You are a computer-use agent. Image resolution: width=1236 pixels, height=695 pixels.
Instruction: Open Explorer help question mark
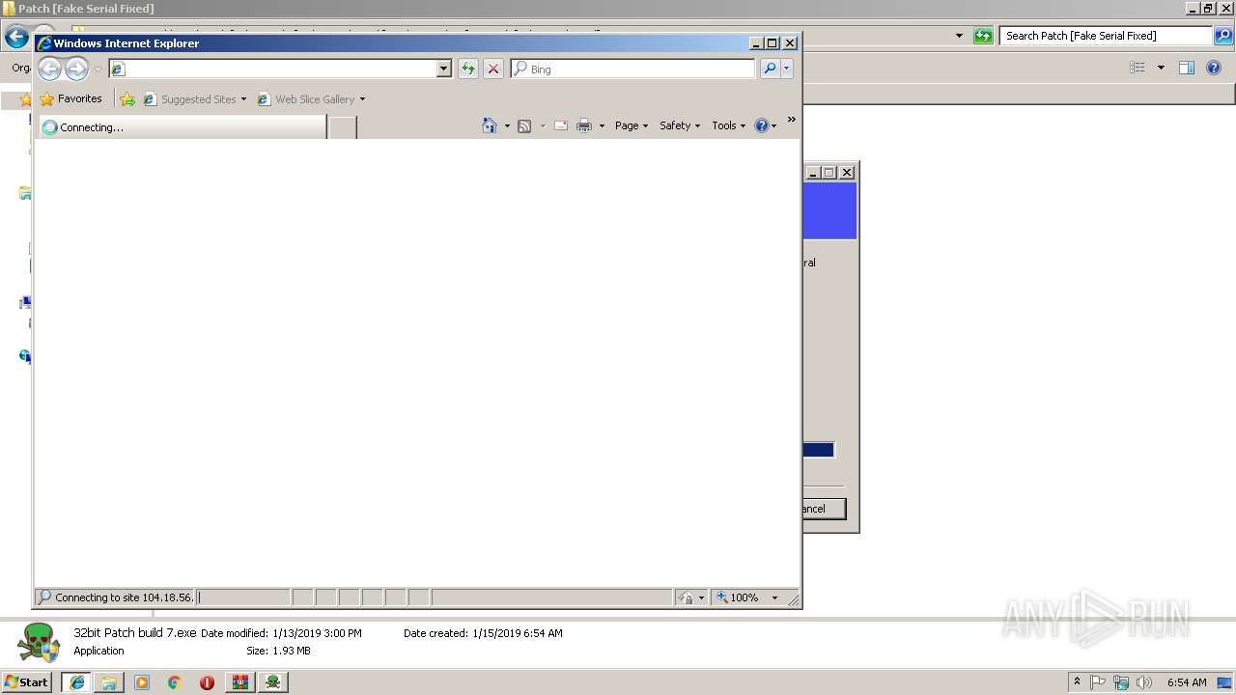pos(1216,68)
